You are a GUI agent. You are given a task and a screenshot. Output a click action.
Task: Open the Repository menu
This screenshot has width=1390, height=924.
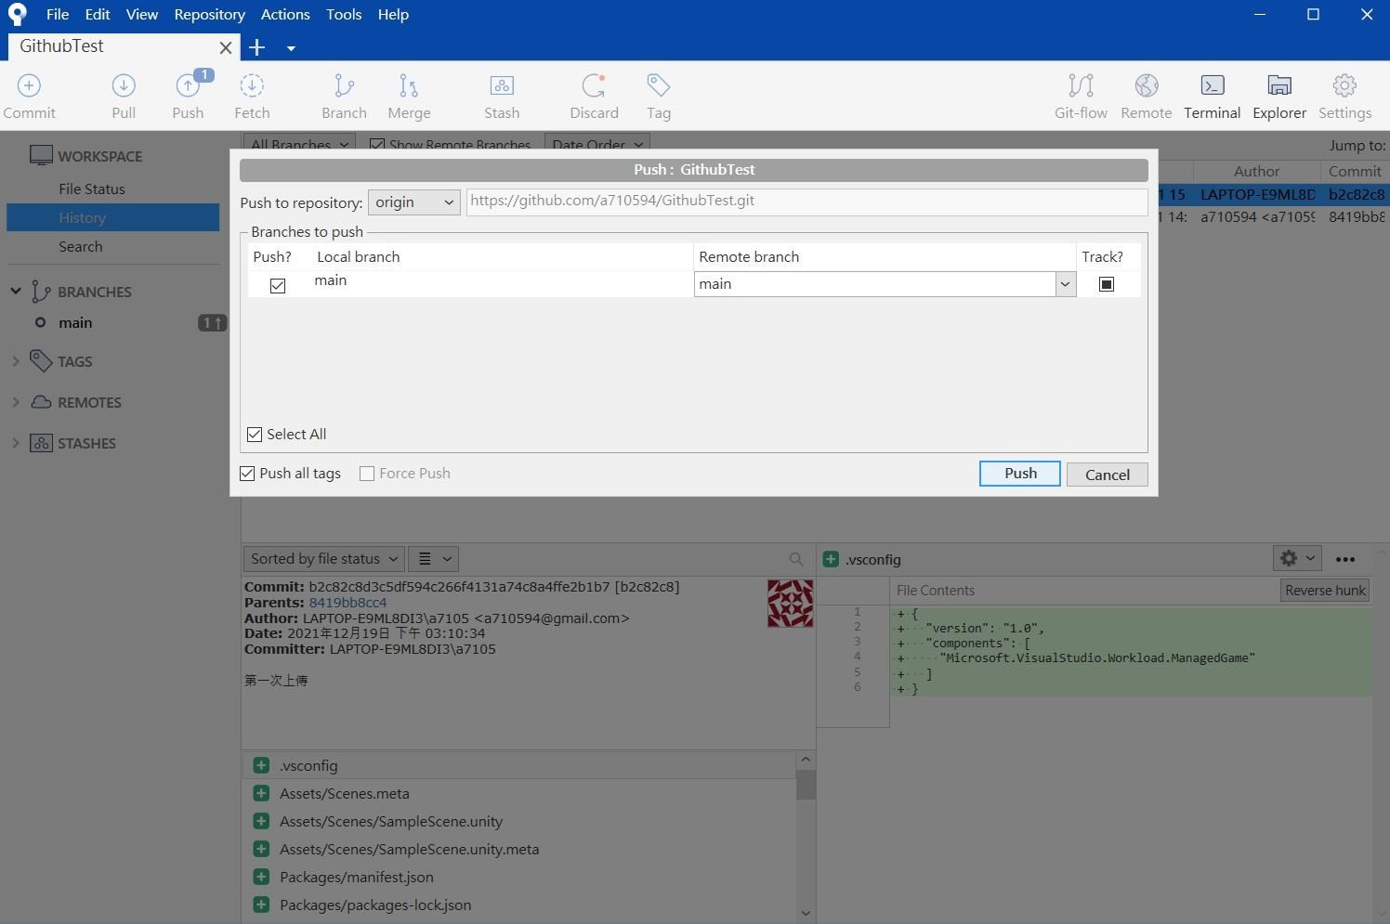click(x=210, y=15)
